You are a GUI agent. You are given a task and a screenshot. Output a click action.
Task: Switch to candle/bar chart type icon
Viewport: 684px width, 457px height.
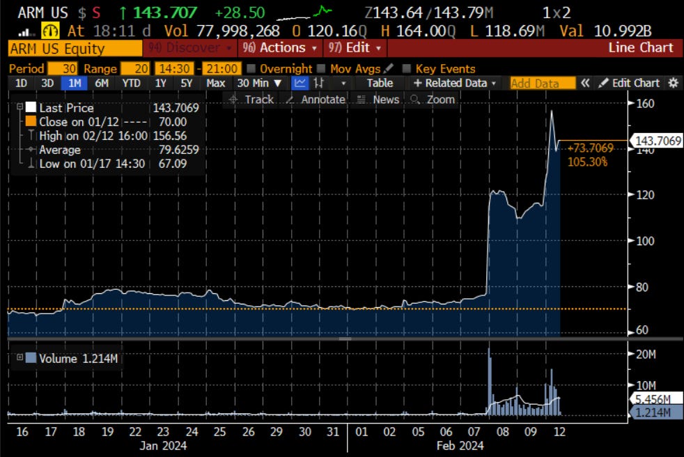pyautogui.click(x=319, y=83)
